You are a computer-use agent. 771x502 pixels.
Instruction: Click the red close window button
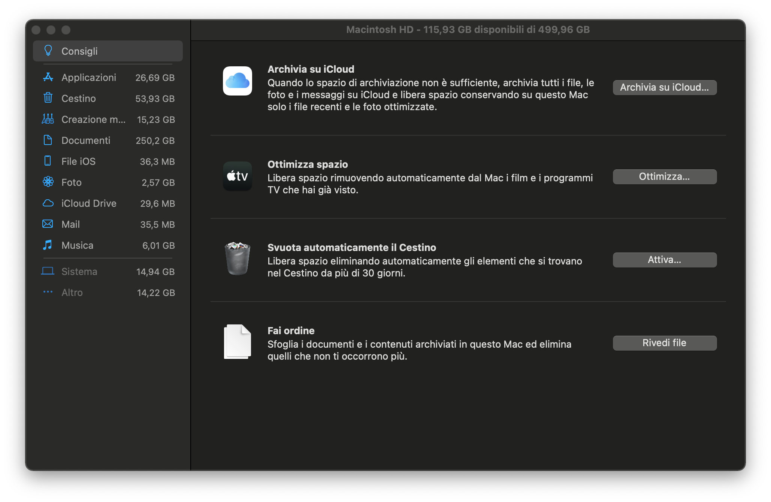pyautogui.click(x=36, y=30)
